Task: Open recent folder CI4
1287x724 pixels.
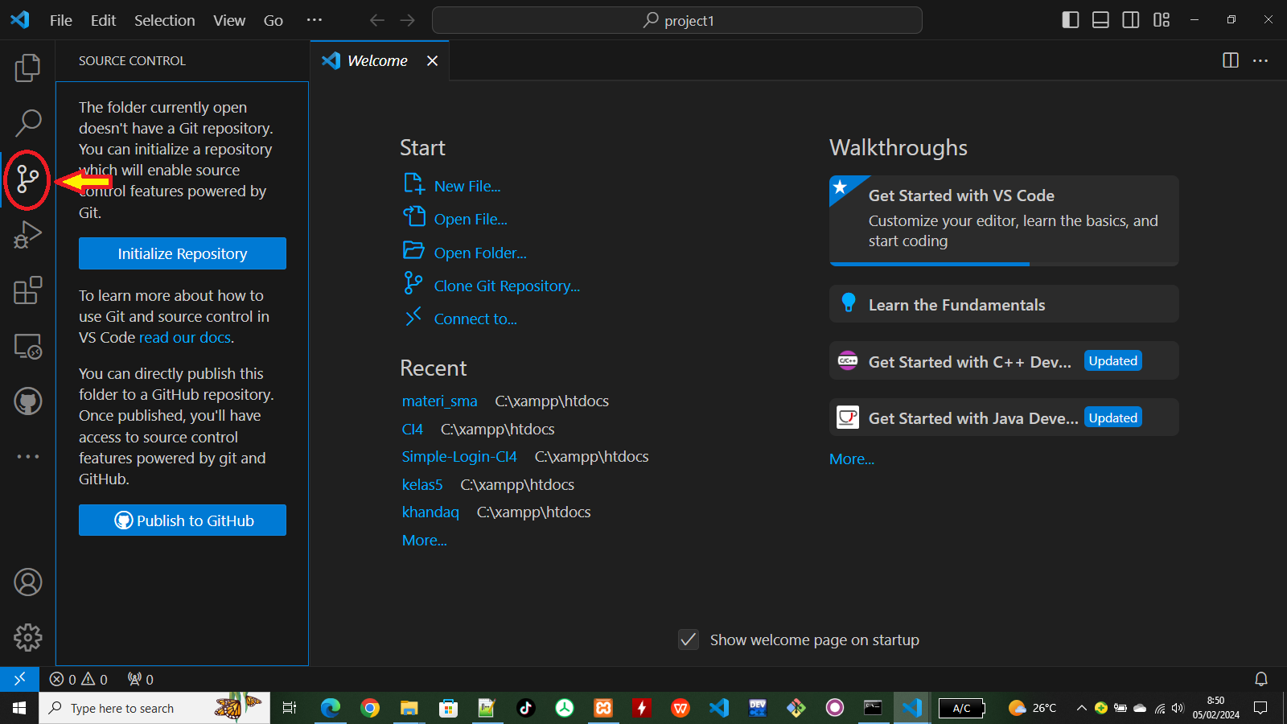Action: [x=413, y=429]
